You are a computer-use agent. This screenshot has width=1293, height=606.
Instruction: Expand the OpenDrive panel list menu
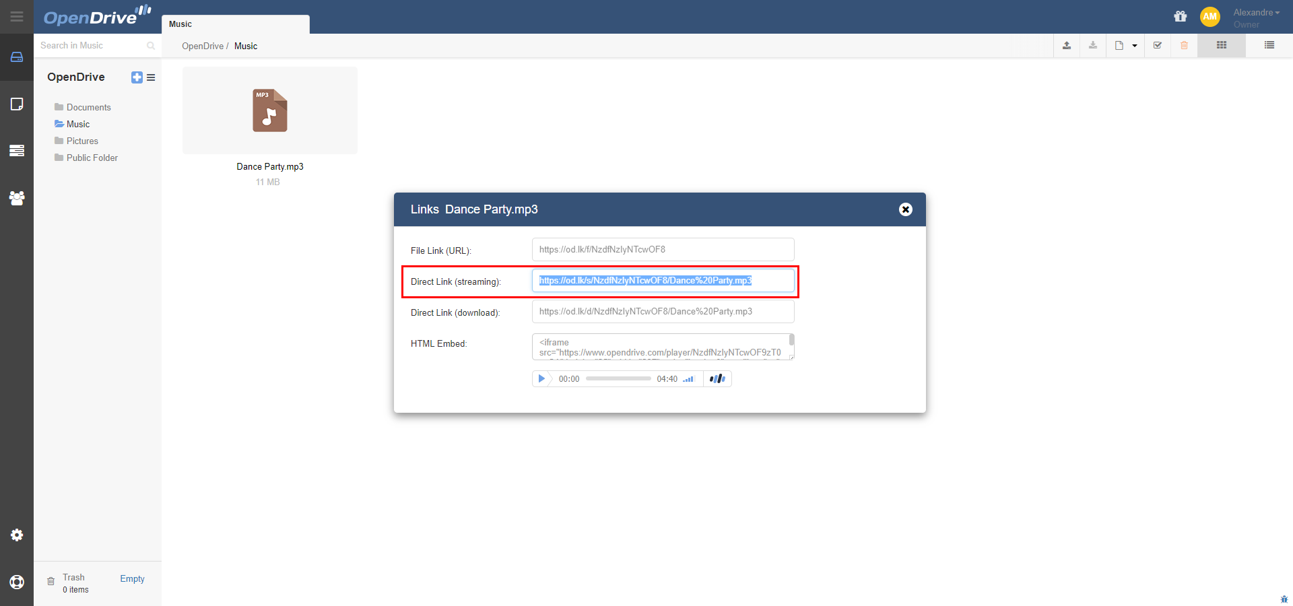pyautogui.click(x=151, y=77)
